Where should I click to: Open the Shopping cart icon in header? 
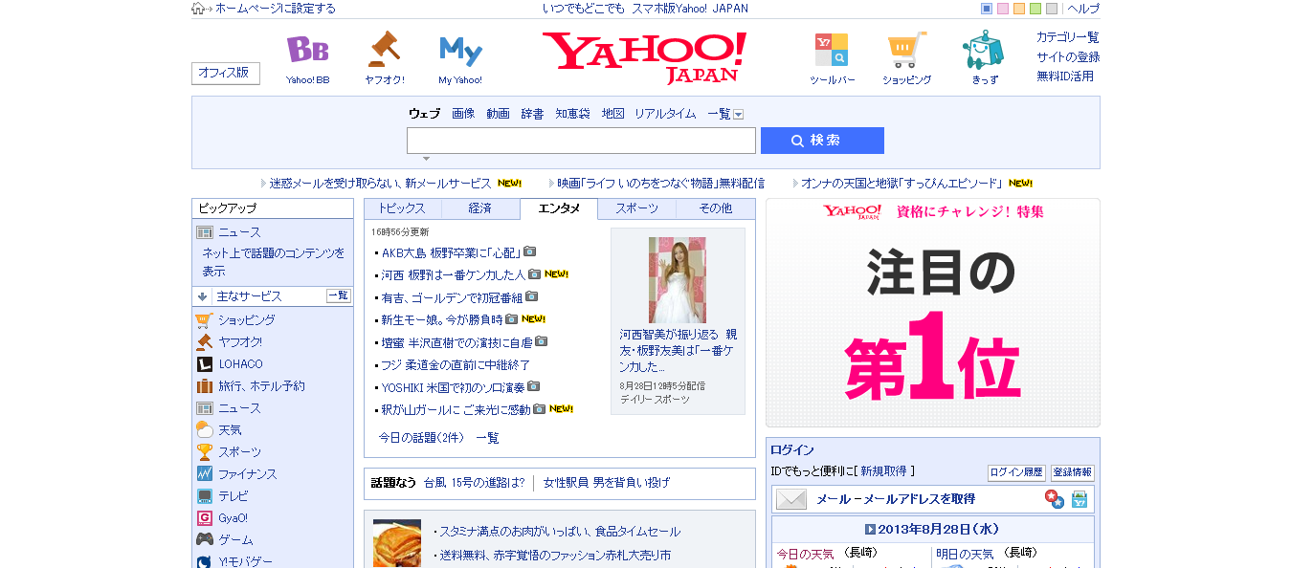(906, 50)
